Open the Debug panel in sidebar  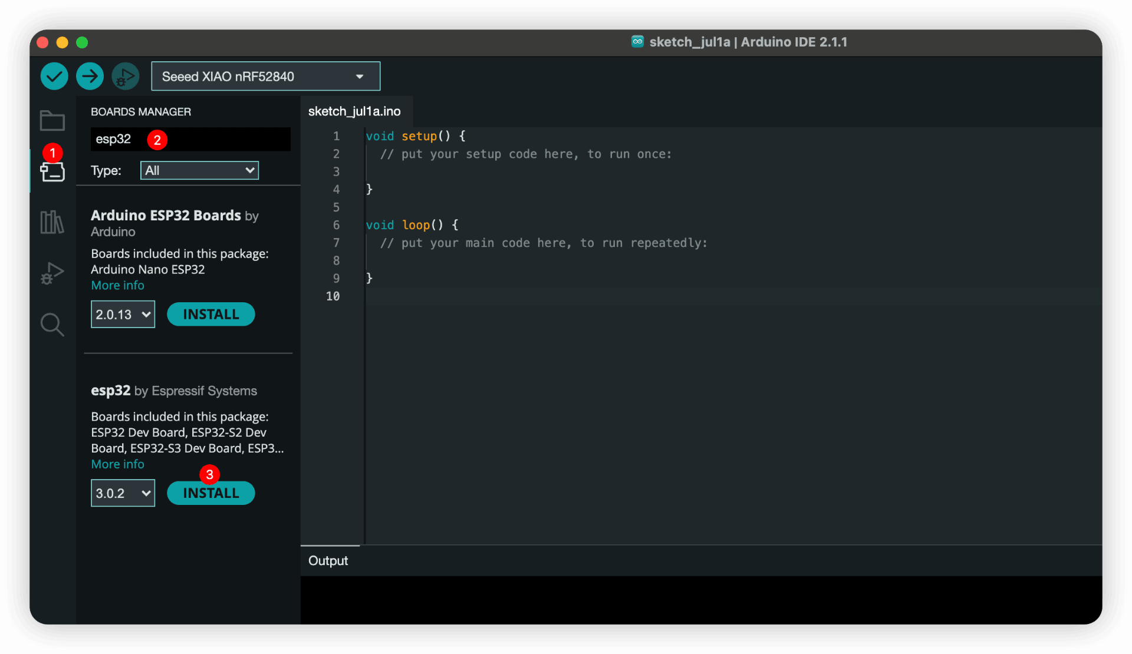(52, 273)
